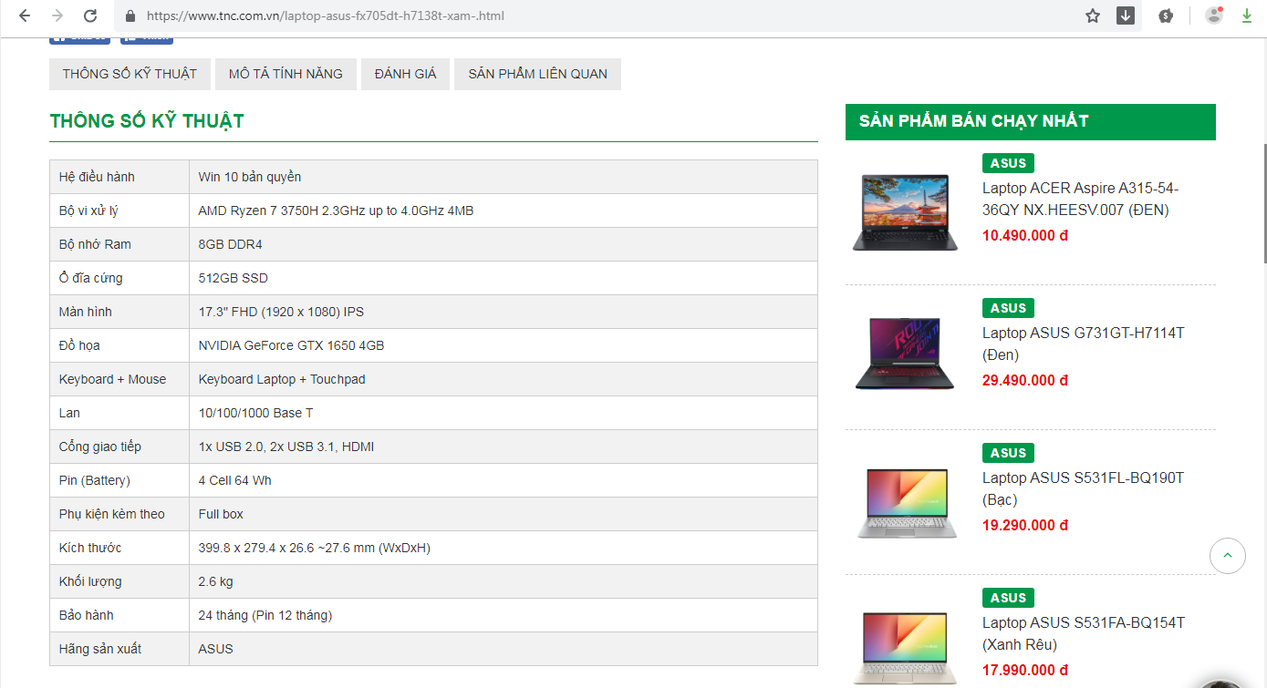The height and width of the screenshot is (688, 1267).
Task: Open Laptop ASUS S531FL-BQ190T (Bạc) link
Action: [x=1083, y=488]
